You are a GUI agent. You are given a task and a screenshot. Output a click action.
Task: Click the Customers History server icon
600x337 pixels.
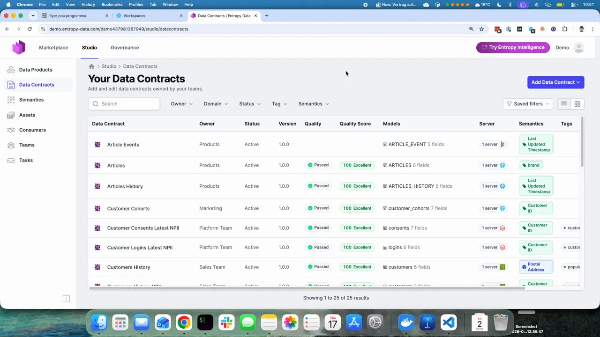[502, 267]
